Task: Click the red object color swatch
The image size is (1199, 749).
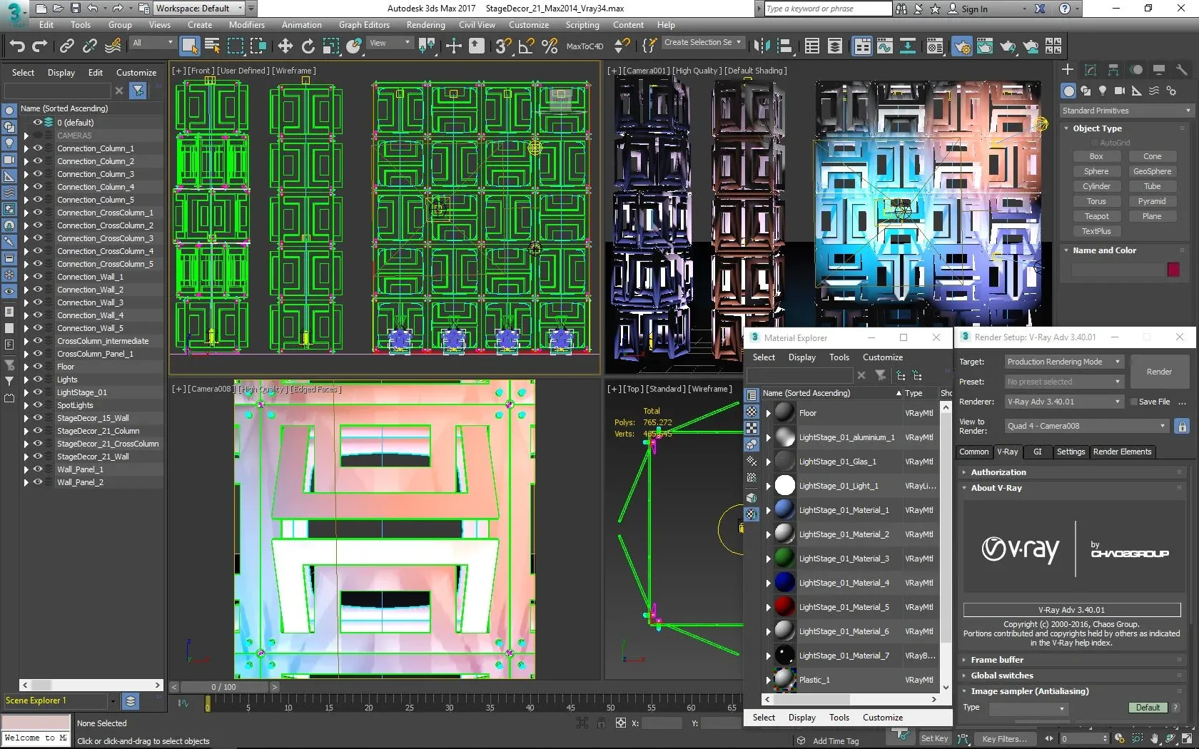Action: (x=1173, y=269)
